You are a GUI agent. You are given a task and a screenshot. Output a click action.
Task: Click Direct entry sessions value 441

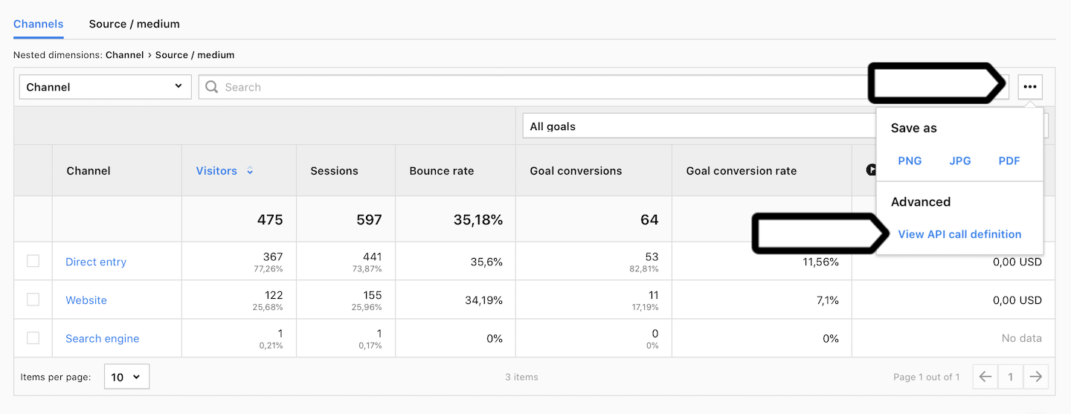coord(372,256)
